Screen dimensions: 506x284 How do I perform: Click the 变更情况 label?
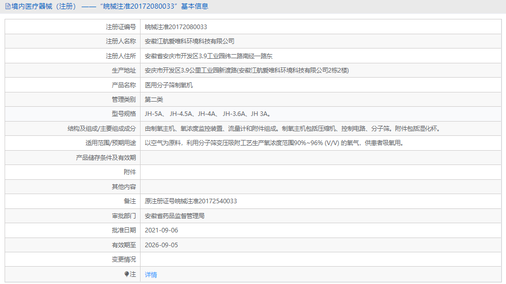pos(124,259)
